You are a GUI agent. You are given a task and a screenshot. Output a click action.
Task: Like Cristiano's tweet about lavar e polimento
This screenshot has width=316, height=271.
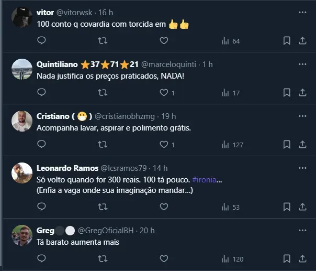164,144
